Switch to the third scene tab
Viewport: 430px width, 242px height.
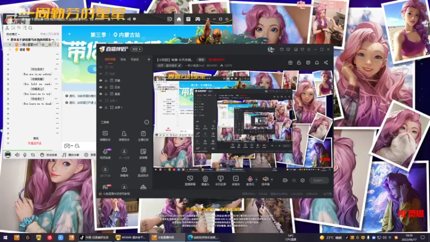coord(134,59)
